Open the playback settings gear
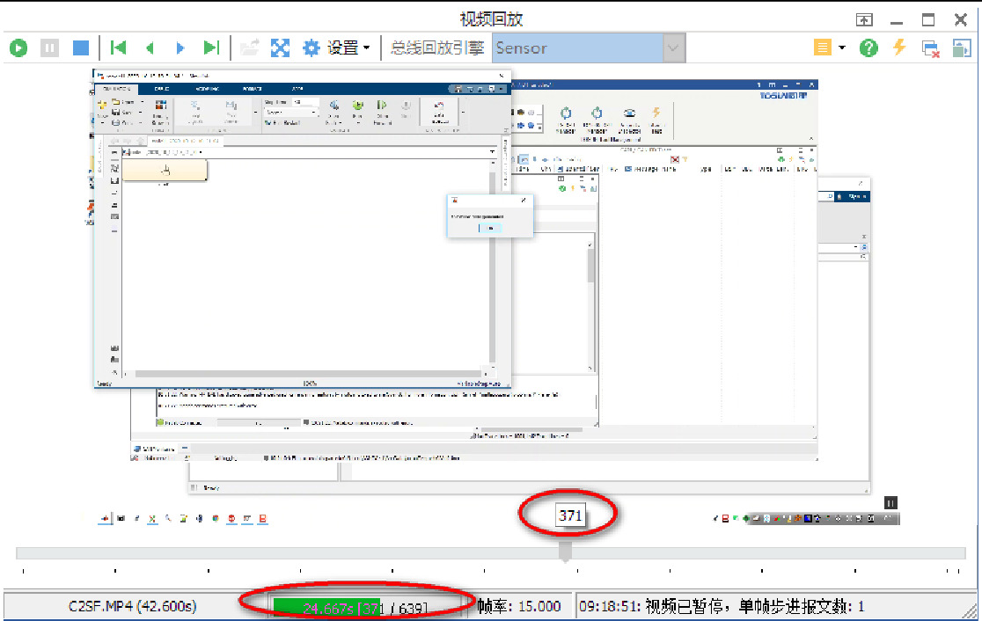 point(311,47)
